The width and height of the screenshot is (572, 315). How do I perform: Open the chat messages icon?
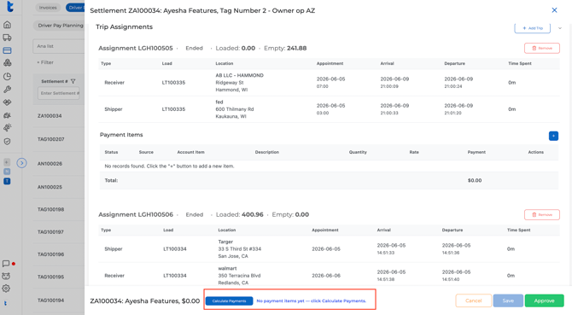pyautogui.click(x=6, y=263)
